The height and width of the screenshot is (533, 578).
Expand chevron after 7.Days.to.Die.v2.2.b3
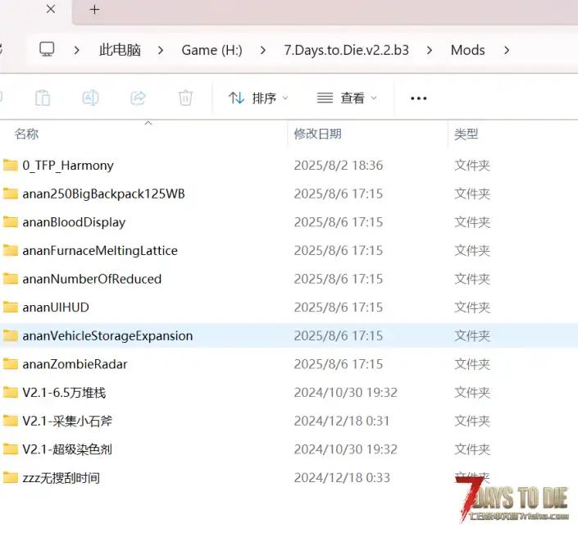click(430, 50)
